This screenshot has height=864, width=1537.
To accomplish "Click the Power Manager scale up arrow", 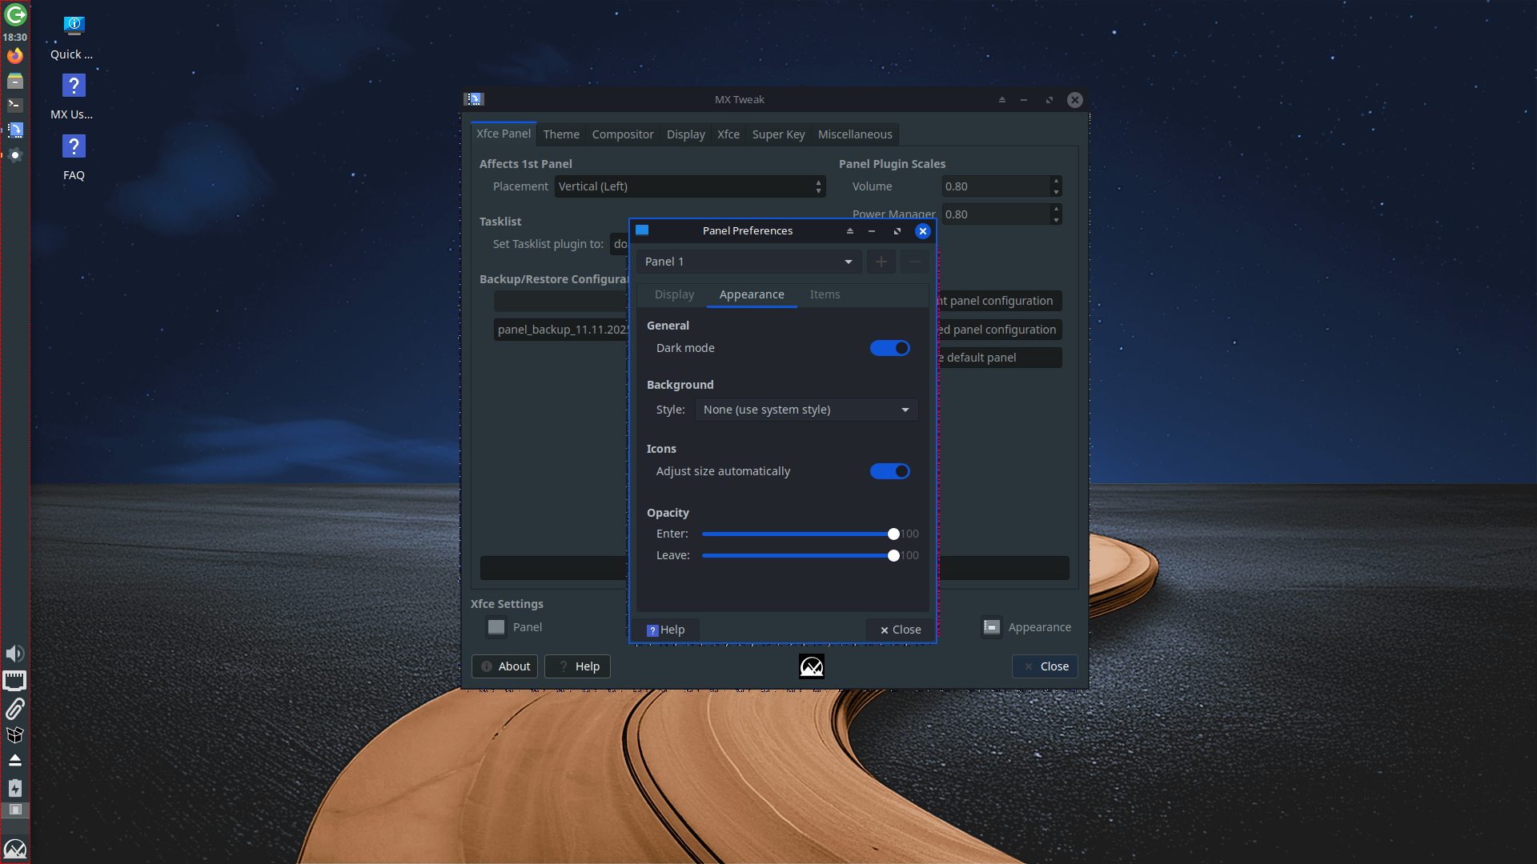I will pos(1057,209).
